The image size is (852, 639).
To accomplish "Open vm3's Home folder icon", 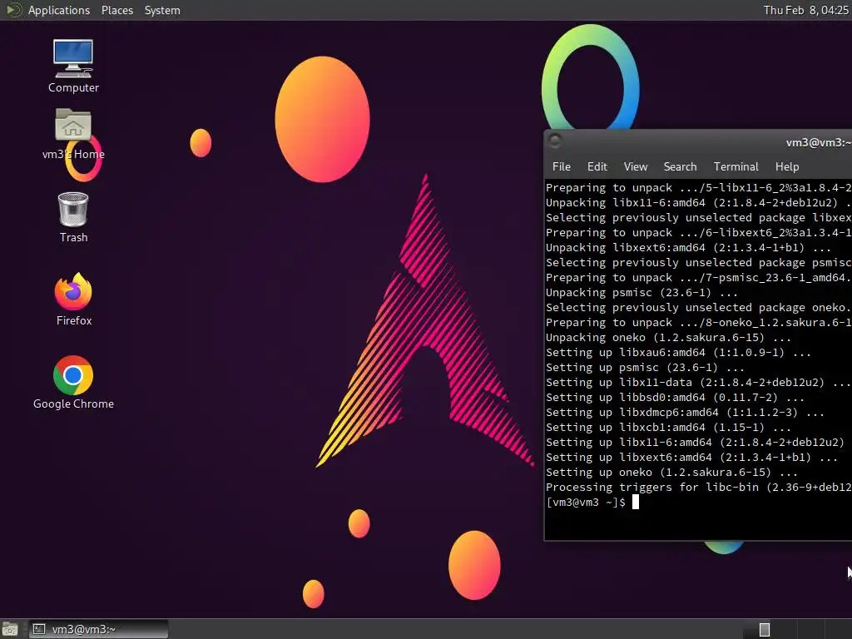I will click(73, 134).
